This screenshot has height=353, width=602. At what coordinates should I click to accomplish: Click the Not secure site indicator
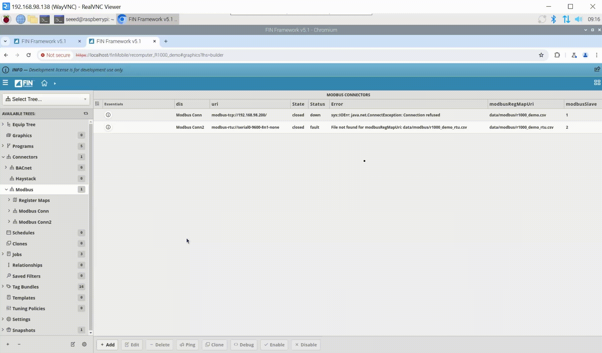point(55,55)
